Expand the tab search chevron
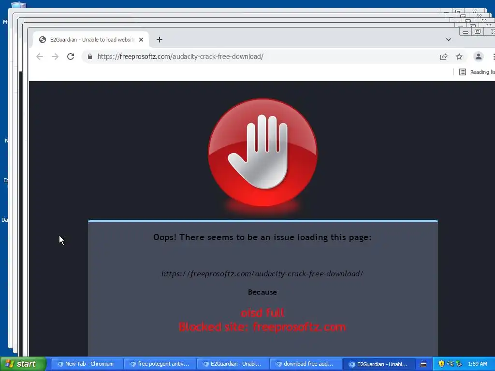This screenshot has height=371, width=495. point(448,40)
